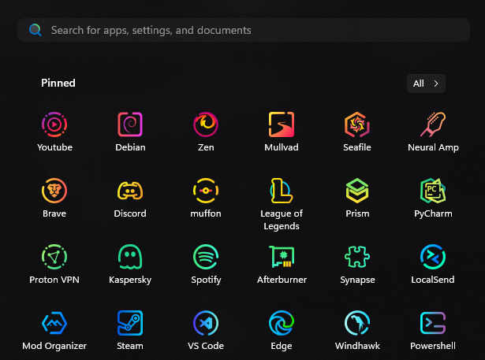485x360 pixels.
Task: Open the Prism launcher icon
Action: click(x=357, y=191)
